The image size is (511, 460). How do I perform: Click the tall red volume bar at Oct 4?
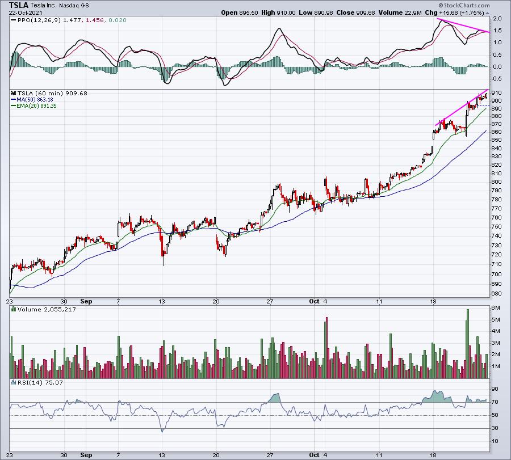click(326, 348)
